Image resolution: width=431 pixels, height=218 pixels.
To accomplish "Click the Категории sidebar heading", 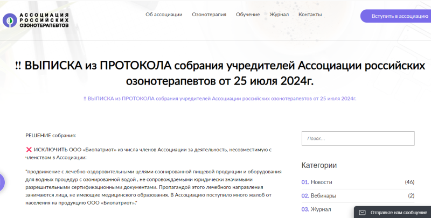I will (x=319, y=165).
